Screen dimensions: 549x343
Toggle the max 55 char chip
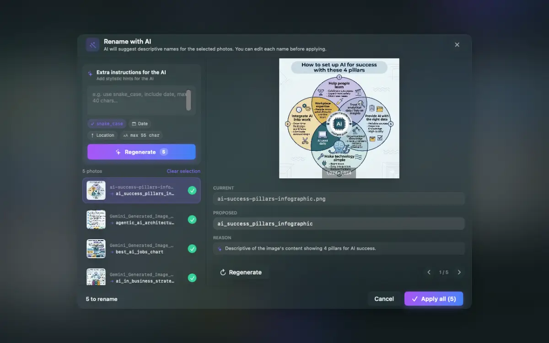click(x=141, y=135)
